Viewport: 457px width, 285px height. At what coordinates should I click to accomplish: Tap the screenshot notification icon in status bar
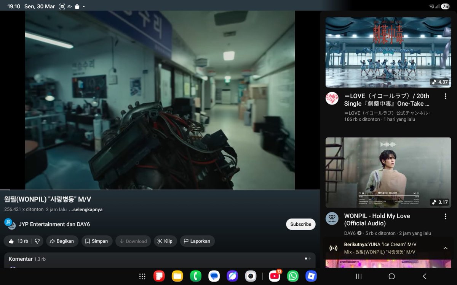pos(62,6)
